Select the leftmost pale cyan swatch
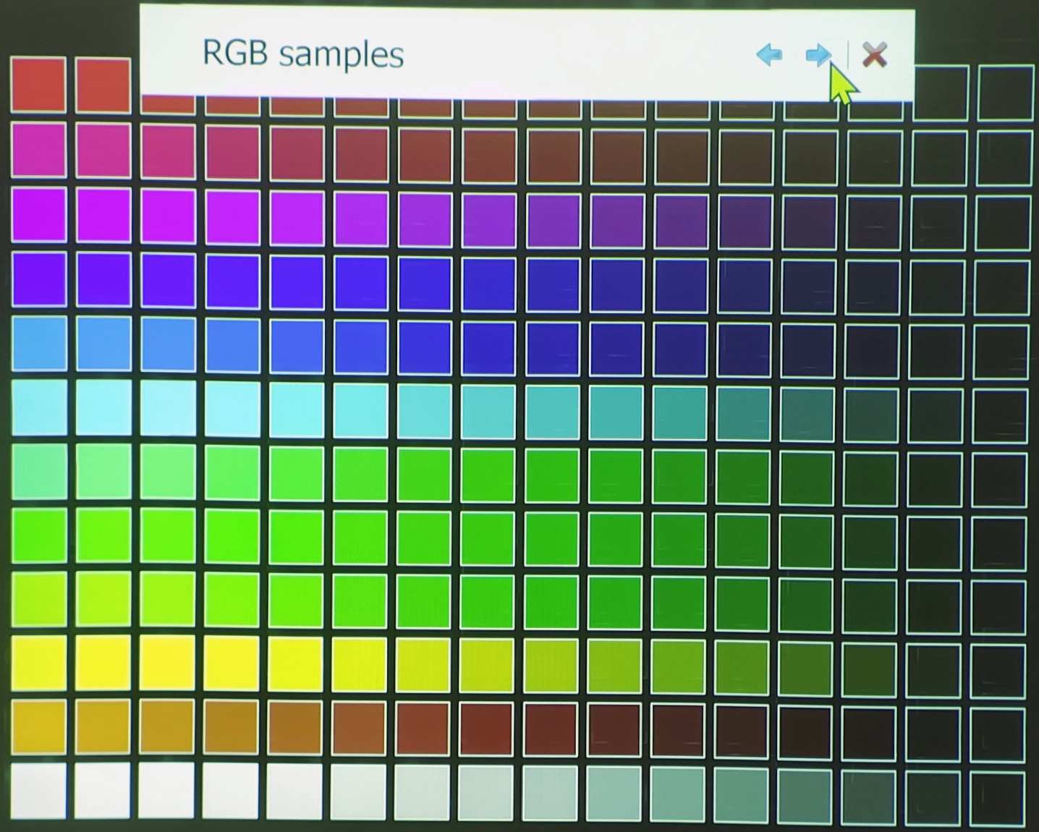1039x832 pixels. [x=39, y=407]
